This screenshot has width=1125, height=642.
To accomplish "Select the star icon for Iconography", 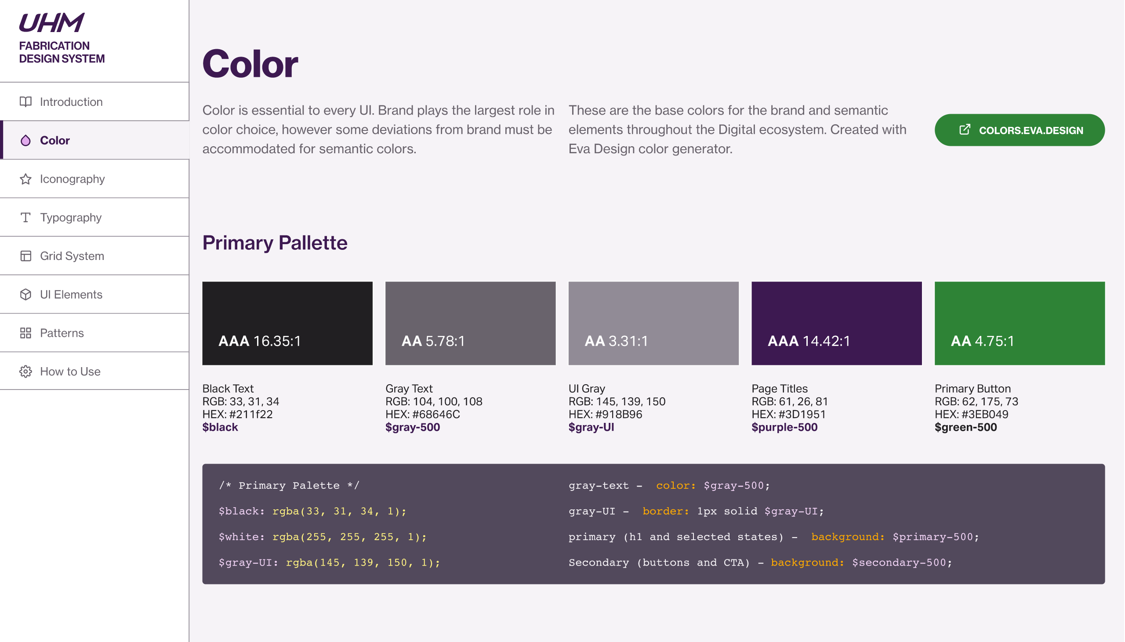I will coord(25,179).
